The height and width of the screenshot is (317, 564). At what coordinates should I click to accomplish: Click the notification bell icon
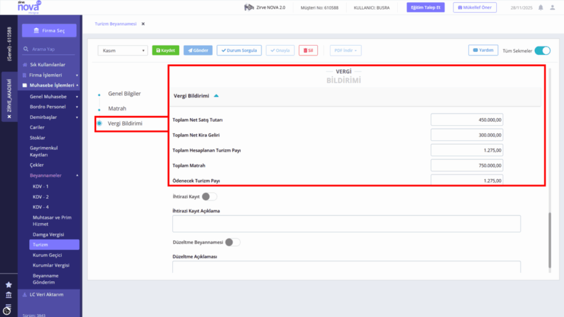coord(541,8)
